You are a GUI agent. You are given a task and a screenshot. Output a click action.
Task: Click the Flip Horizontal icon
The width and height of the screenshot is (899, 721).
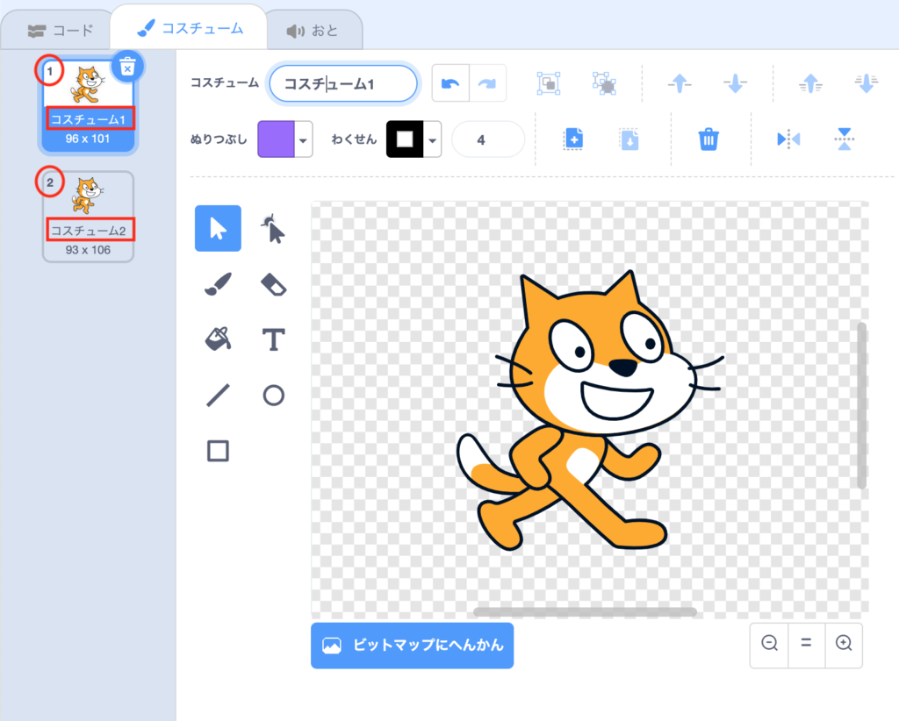[x=788, y=139]
